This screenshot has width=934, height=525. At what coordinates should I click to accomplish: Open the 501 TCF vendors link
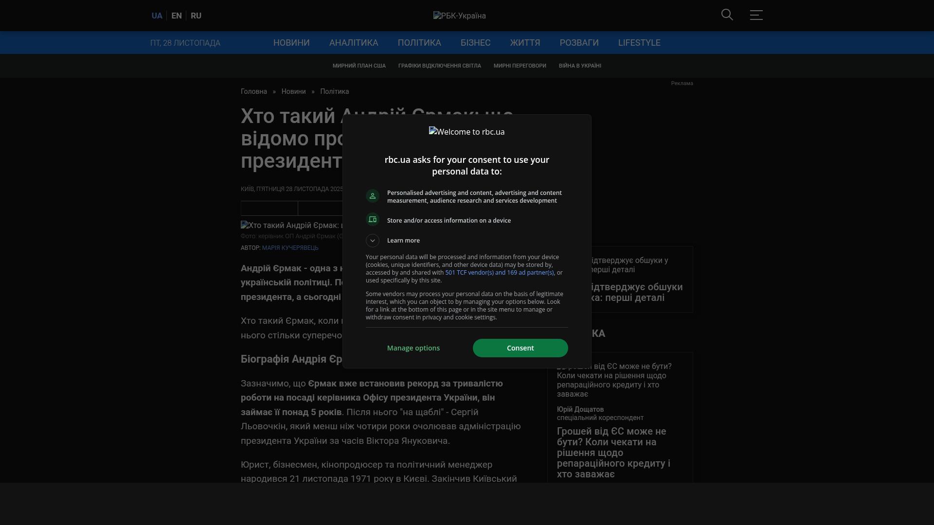[499, 273]
